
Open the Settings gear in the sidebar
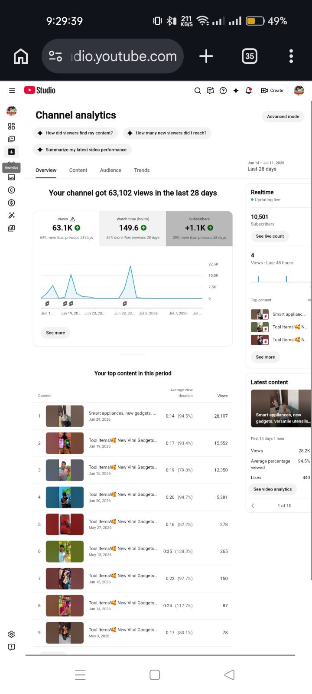(x=12, y=634)
